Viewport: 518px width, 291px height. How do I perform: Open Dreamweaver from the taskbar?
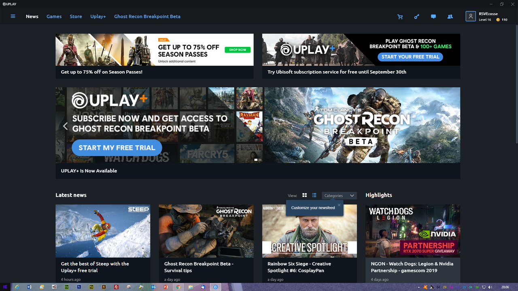[67, 287]
